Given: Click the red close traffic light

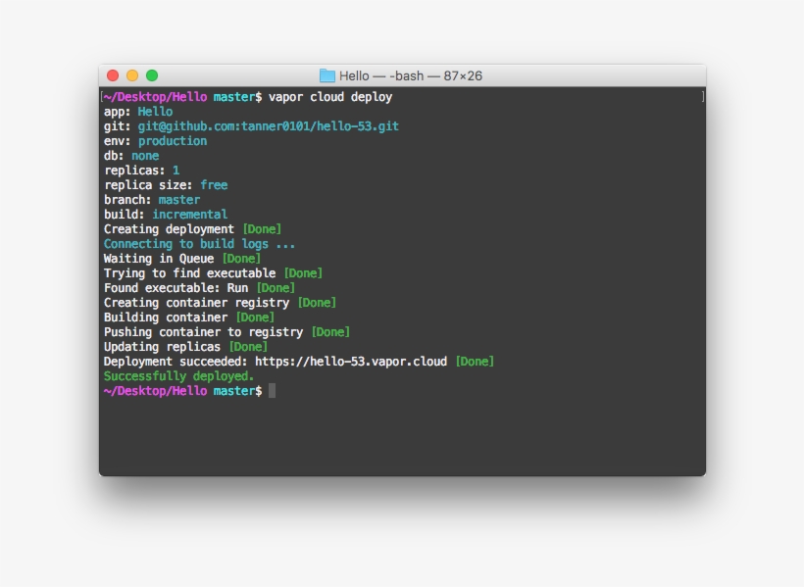Looking at the screenshot, I should [x=113, y=73].
